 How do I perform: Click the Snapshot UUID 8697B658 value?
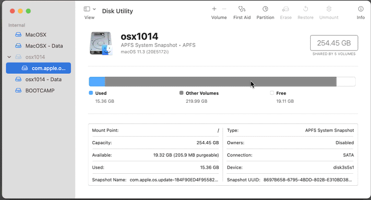307,180
